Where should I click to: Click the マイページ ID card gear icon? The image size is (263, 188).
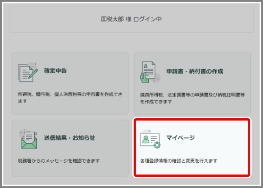click(150, 139)
